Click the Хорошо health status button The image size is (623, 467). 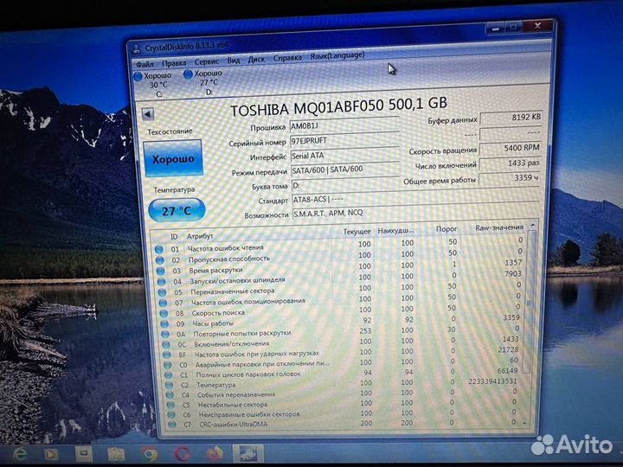173,159
